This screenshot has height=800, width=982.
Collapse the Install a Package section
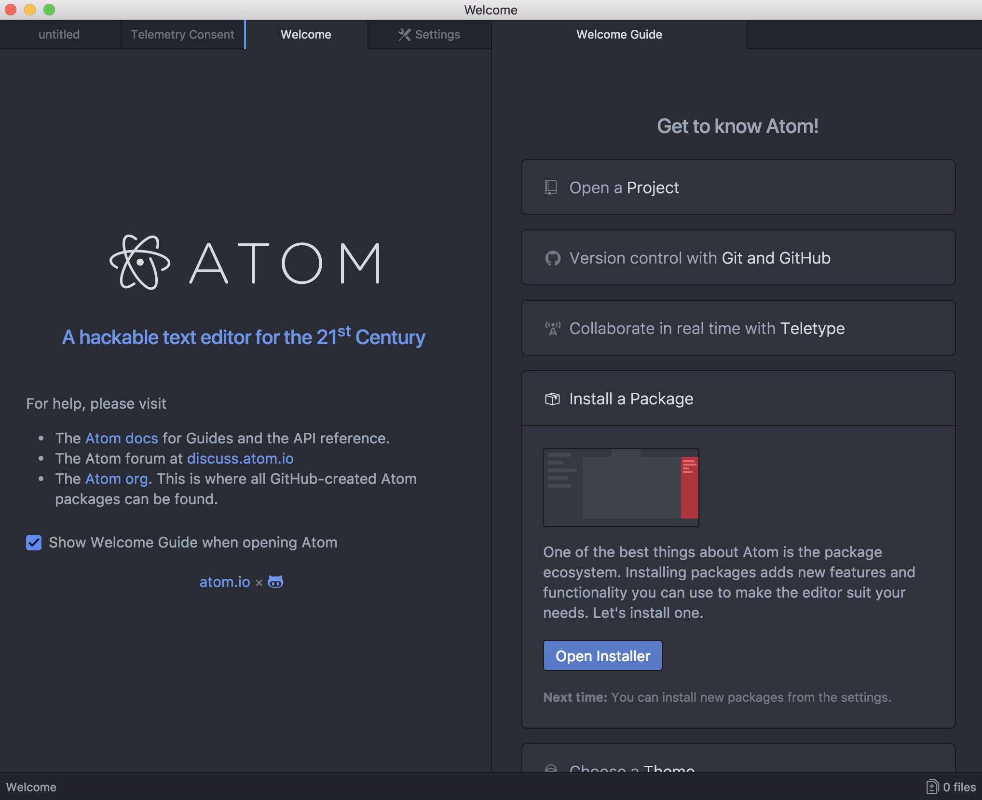pos(738,399)
